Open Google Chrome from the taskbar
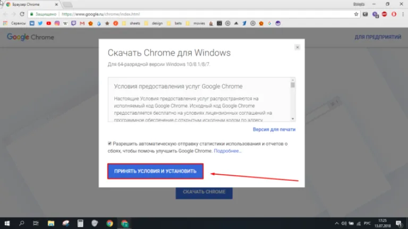This screenshot has height=229, width=408. [x=109, y=223]
